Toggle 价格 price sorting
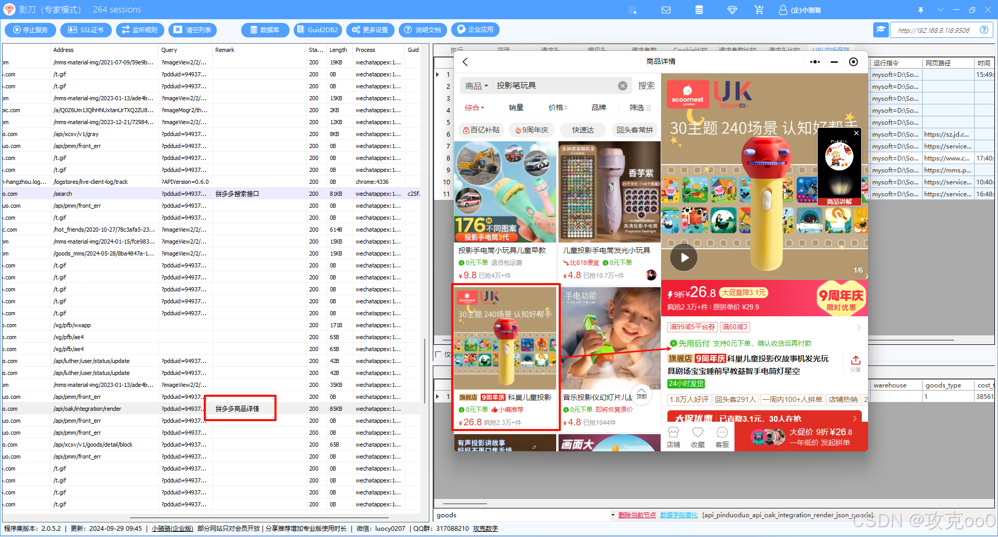The image size is (998, 537). [558, 108]
